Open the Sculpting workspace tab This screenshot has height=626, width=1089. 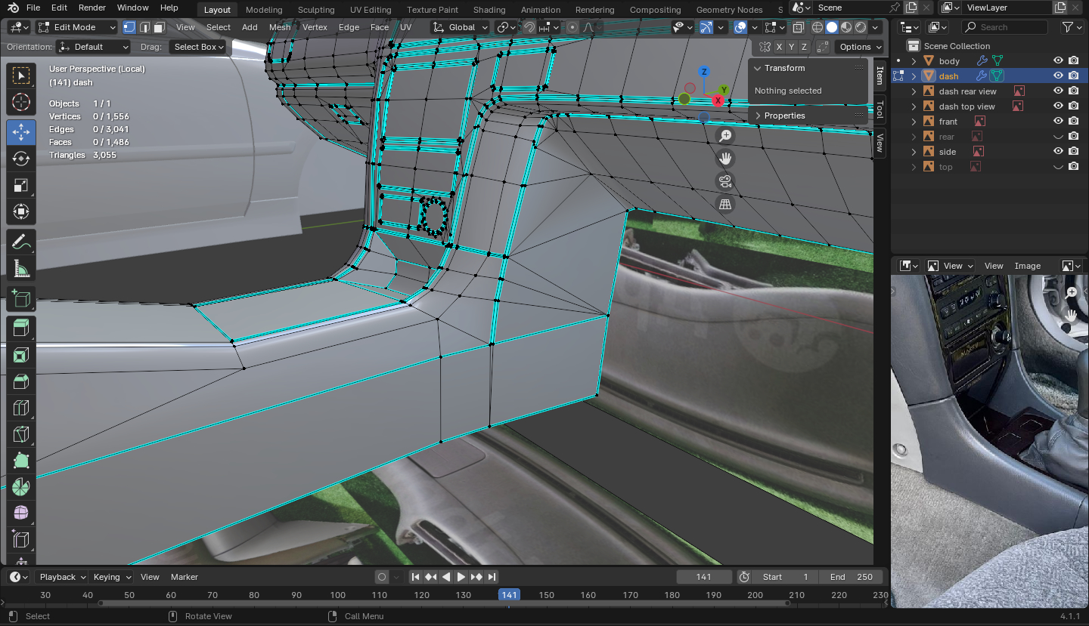[316, 10]
